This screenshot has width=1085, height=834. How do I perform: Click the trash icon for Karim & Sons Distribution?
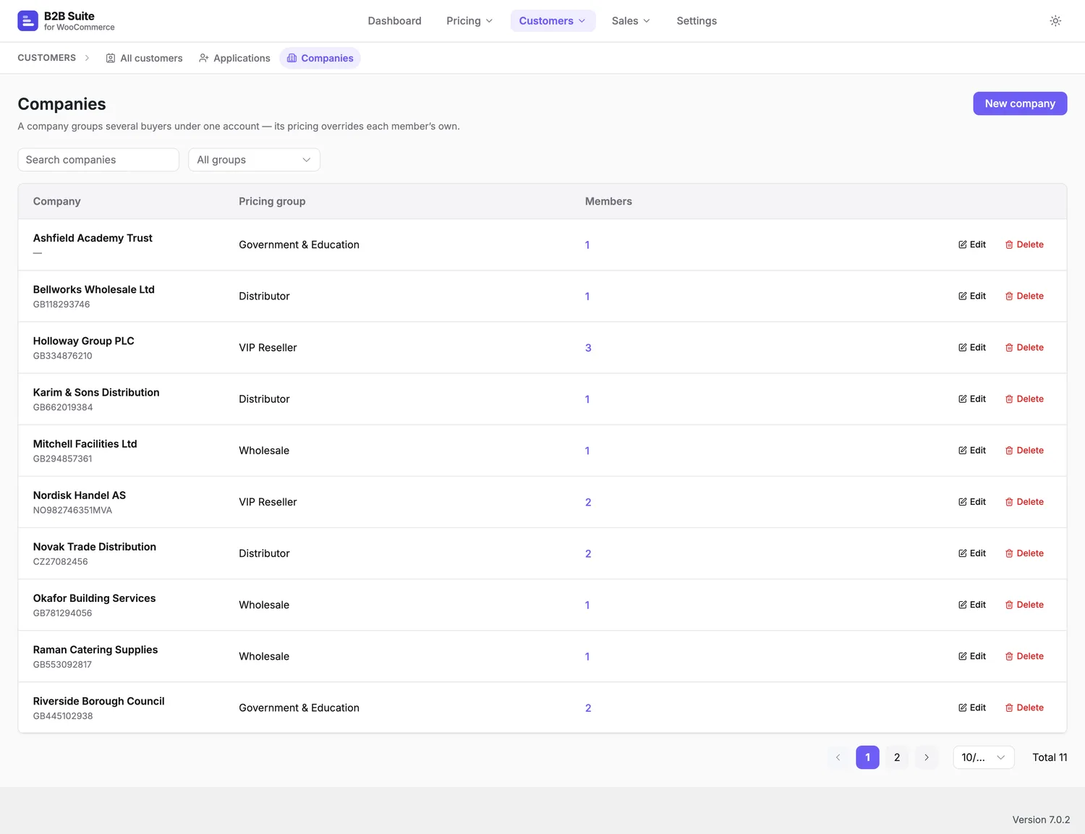point(1009,399)
